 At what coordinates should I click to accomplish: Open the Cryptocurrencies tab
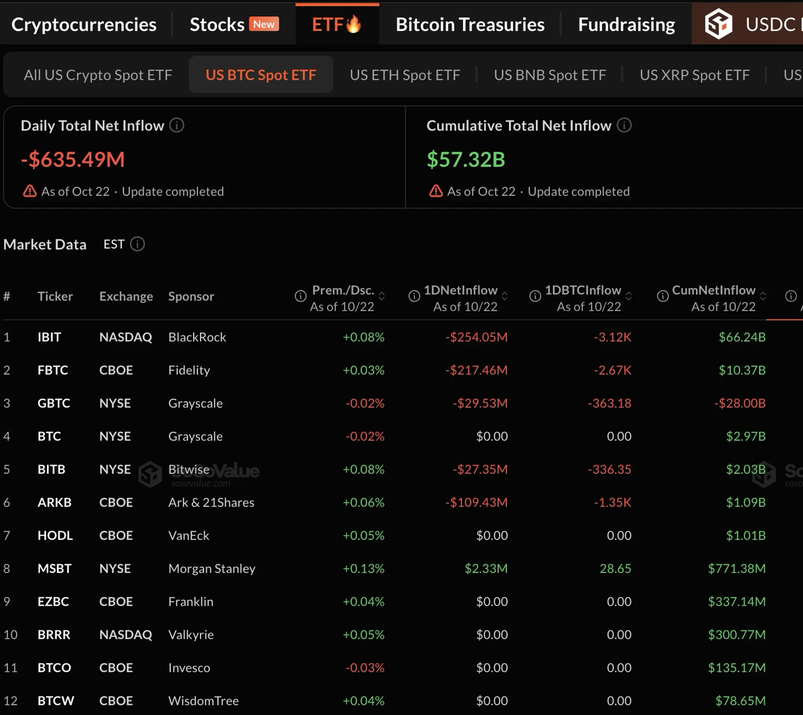(84, 24)
